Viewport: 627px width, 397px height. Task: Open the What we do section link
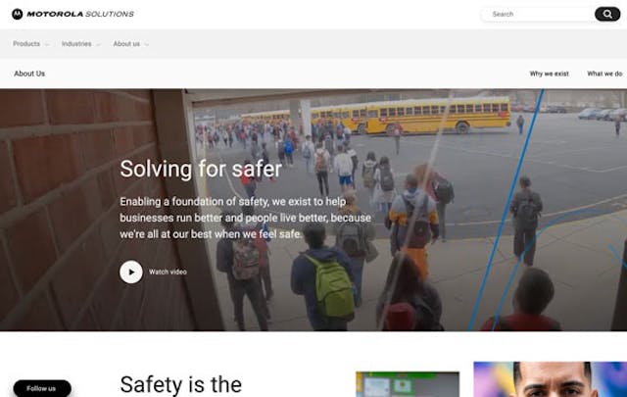[604, 74]
